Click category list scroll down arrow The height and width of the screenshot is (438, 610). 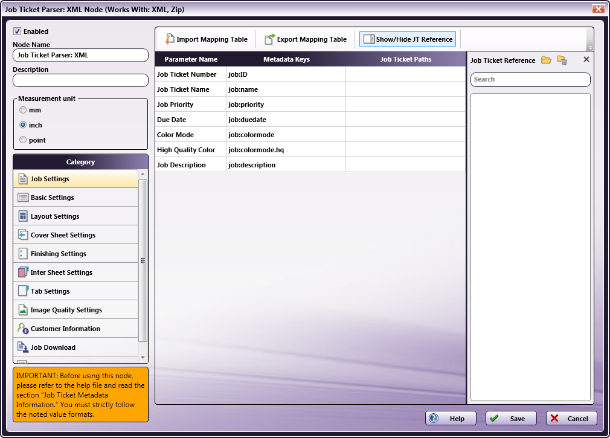point(143,358)
